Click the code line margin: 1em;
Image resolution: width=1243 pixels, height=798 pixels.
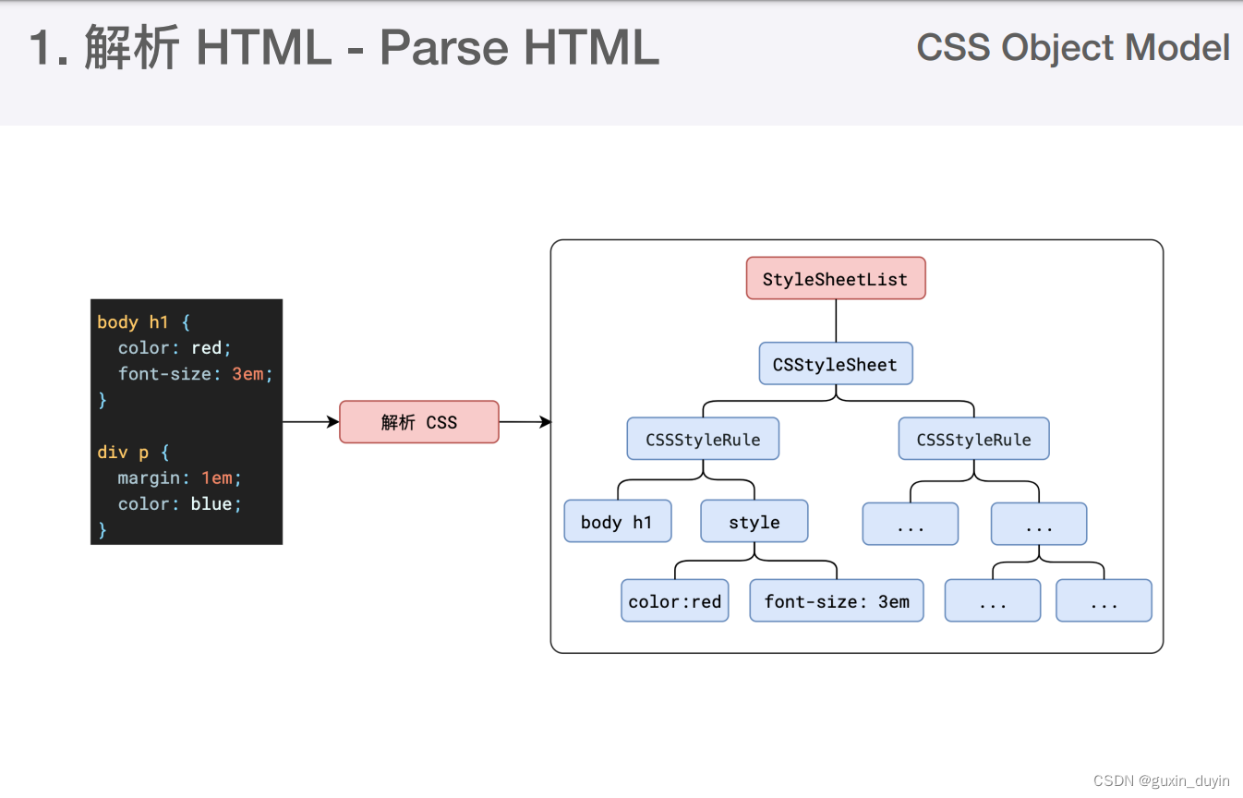pyautogui.click(x=180, y=478)
